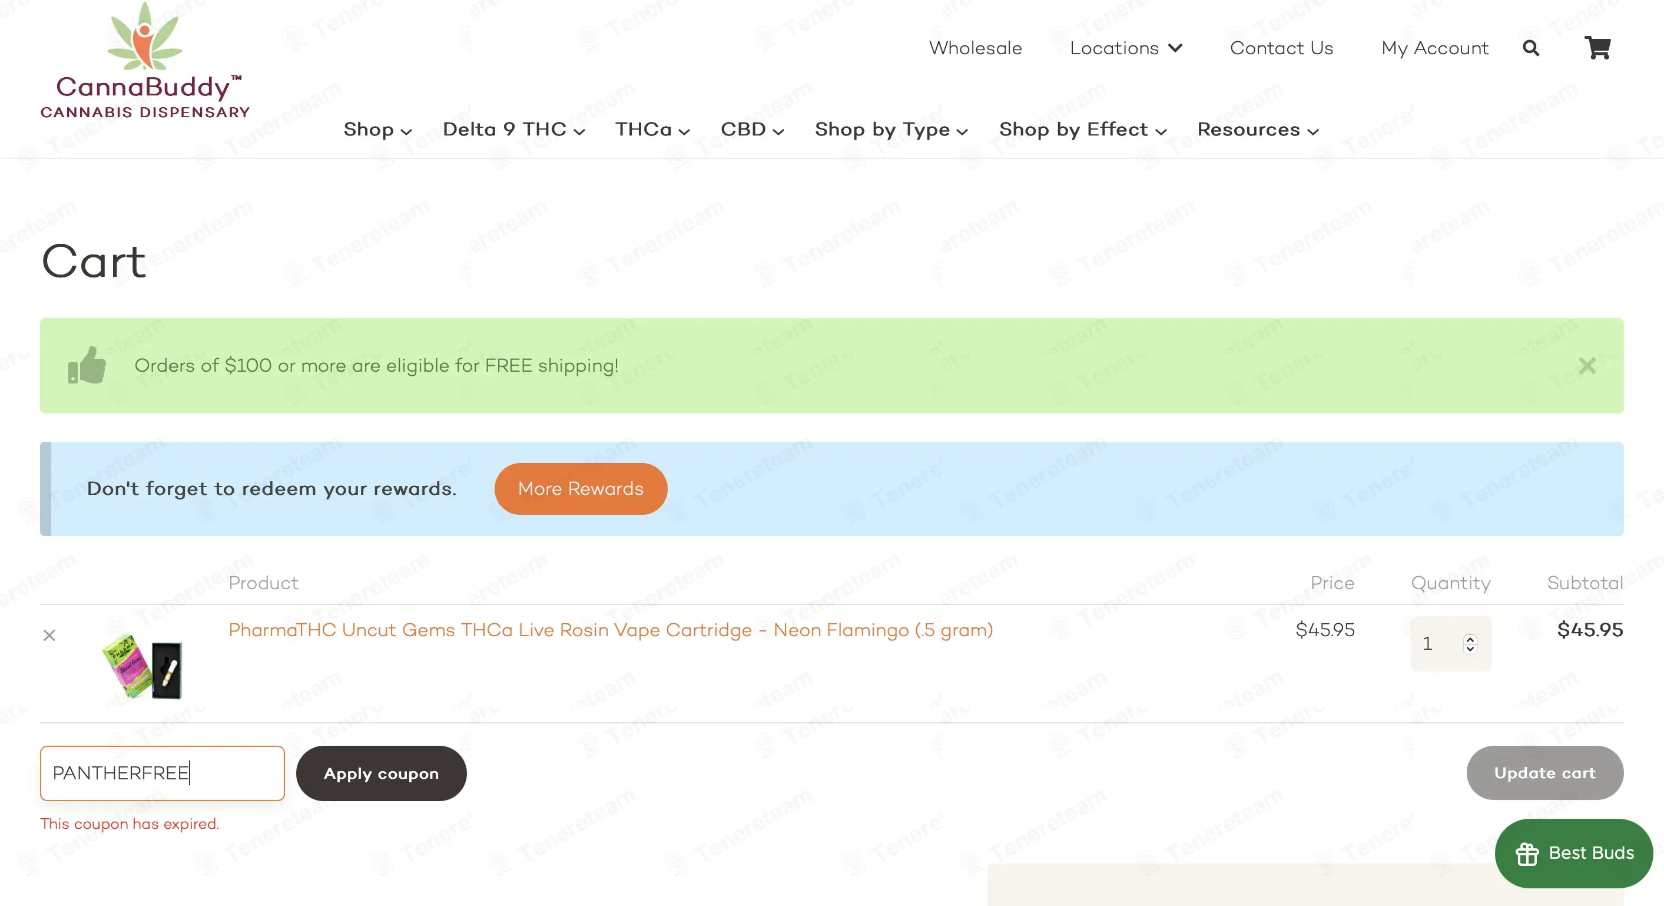The image size is (1664, 906).
Task: Expand the Resources menu
Action: tap(1258, 129)
